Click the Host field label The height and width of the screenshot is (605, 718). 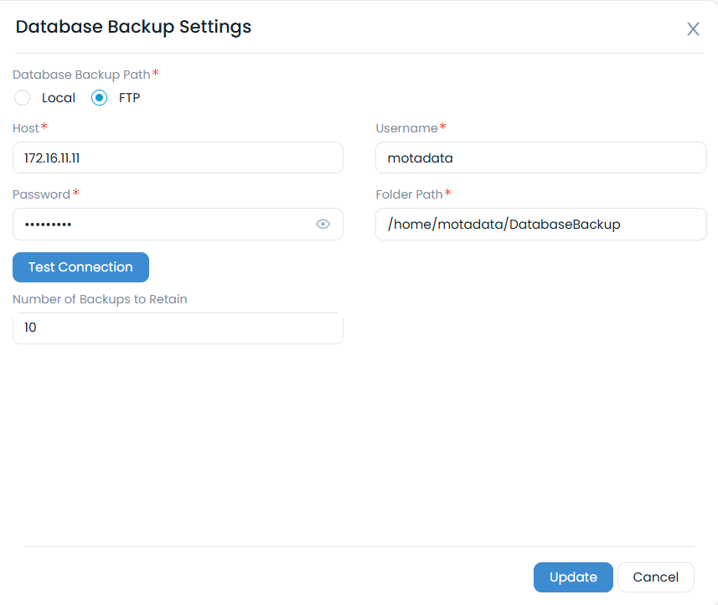click(x=26, y=128)
